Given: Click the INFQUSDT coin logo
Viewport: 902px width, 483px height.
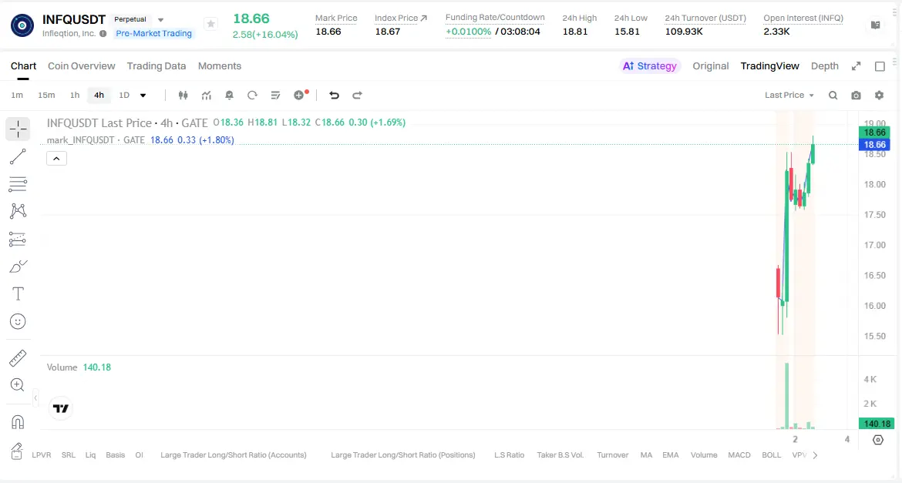Looking at the screenshot, I should click(x=22, y=26).
